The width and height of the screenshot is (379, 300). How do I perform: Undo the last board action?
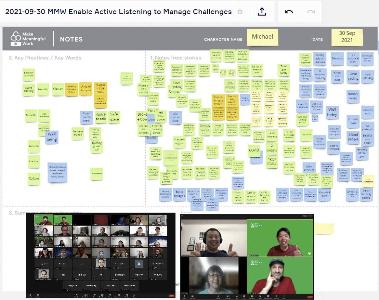[289, 12]
